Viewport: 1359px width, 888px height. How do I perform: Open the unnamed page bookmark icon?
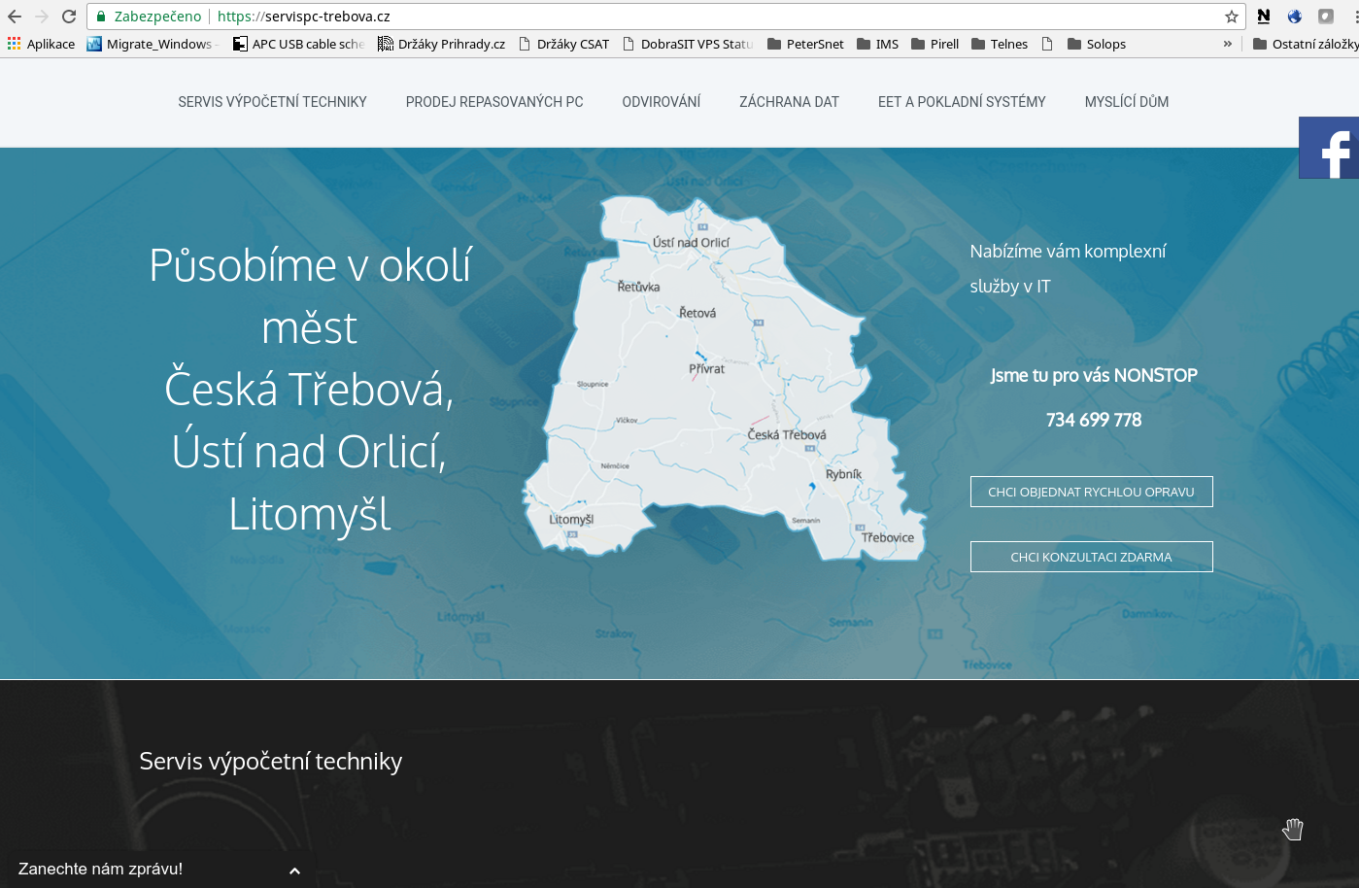[x=1047, y=44]
